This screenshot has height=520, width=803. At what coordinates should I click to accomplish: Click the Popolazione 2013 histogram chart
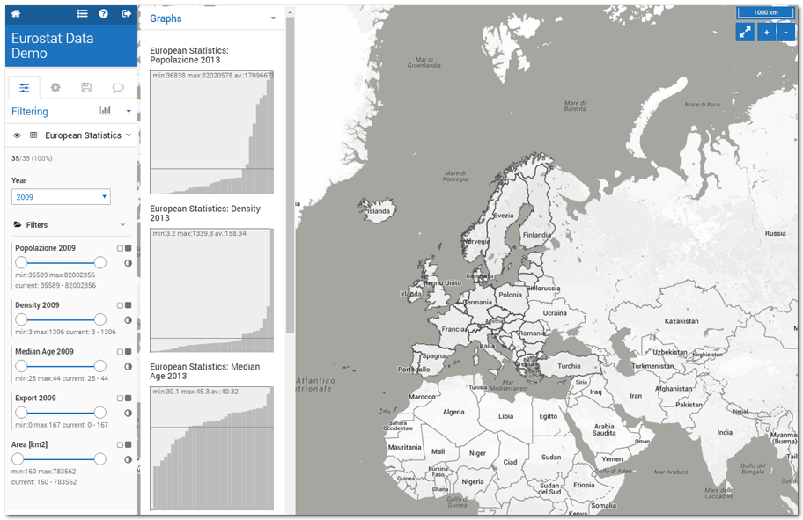(x=211, y=133)
